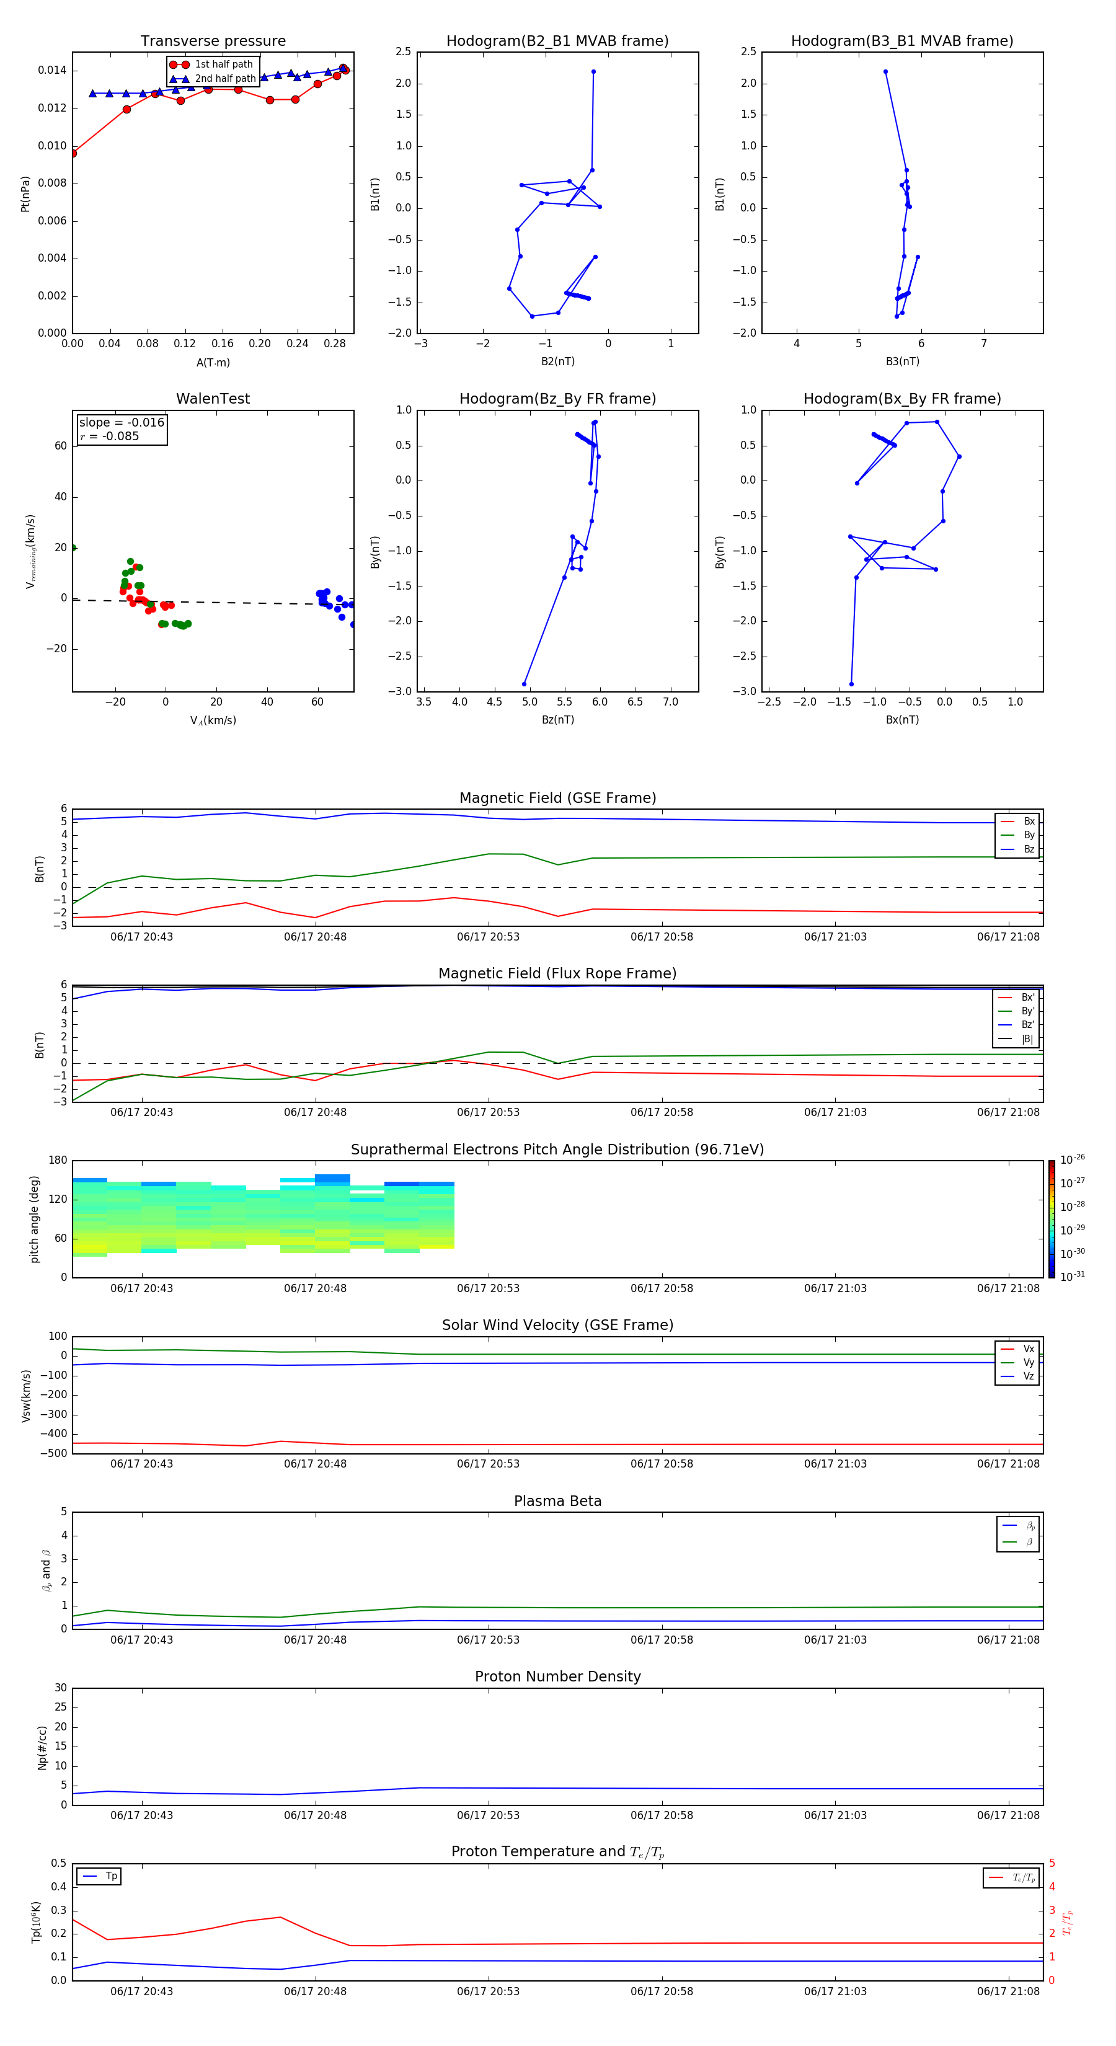Click "06/17 20:43" tick under GSE Magnetic Field panel
This screenshot has width=1116, height=2046.
141,936
